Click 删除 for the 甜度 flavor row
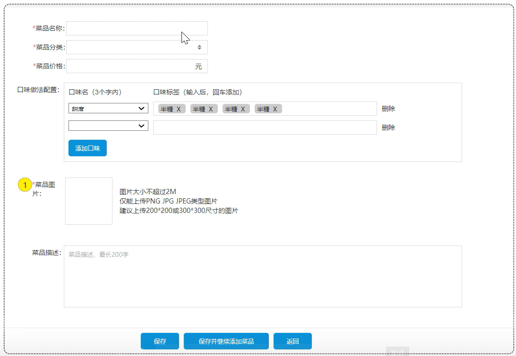This screenshot has width=516, height=356. coord(388,109)
